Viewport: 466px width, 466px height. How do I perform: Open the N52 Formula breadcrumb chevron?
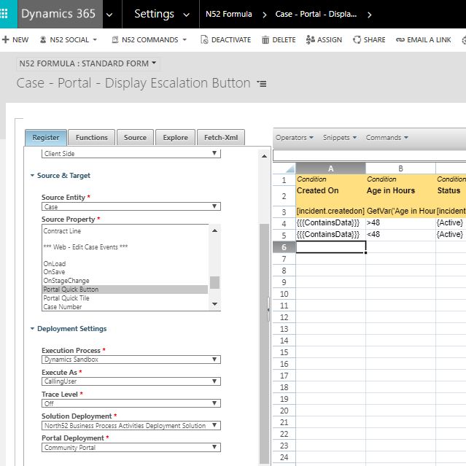(x=265, y=15)
